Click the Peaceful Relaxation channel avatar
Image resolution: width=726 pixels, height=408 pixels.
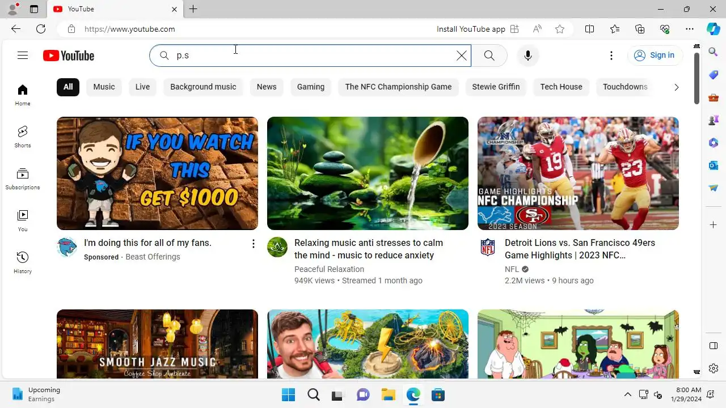tap(277, 248)
